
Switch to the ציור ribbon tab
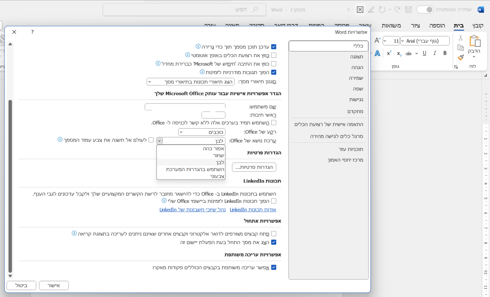416,26
